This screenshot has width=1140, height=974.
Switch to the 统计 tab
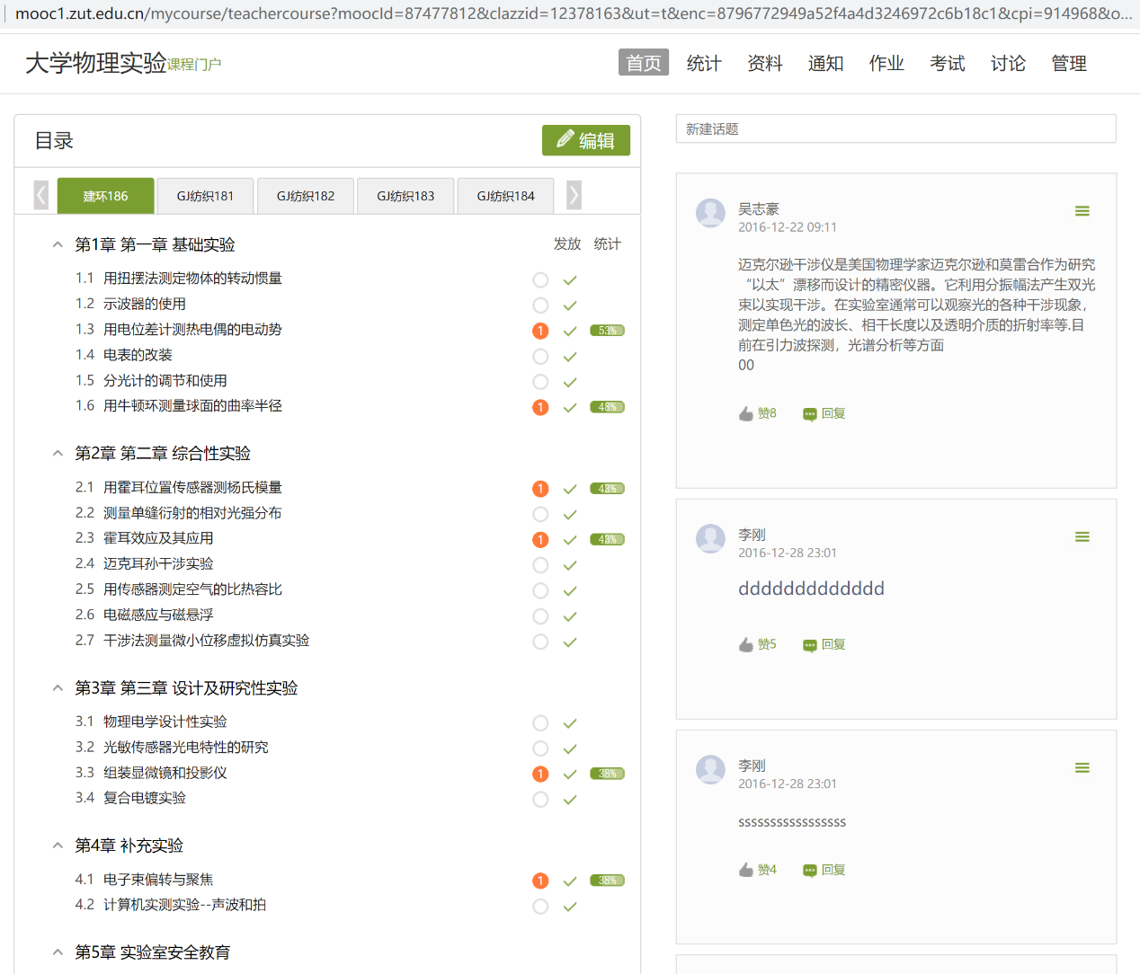tap(704, 63)
